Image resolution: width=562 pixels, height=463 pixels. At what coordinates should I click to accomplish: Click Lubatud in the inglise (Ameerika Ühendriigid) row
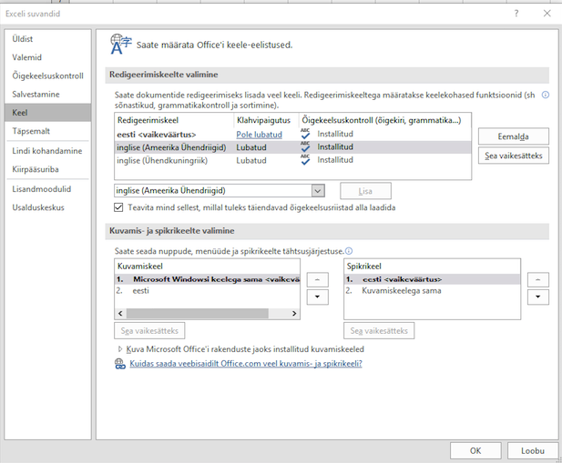click(x=251, y=147)
